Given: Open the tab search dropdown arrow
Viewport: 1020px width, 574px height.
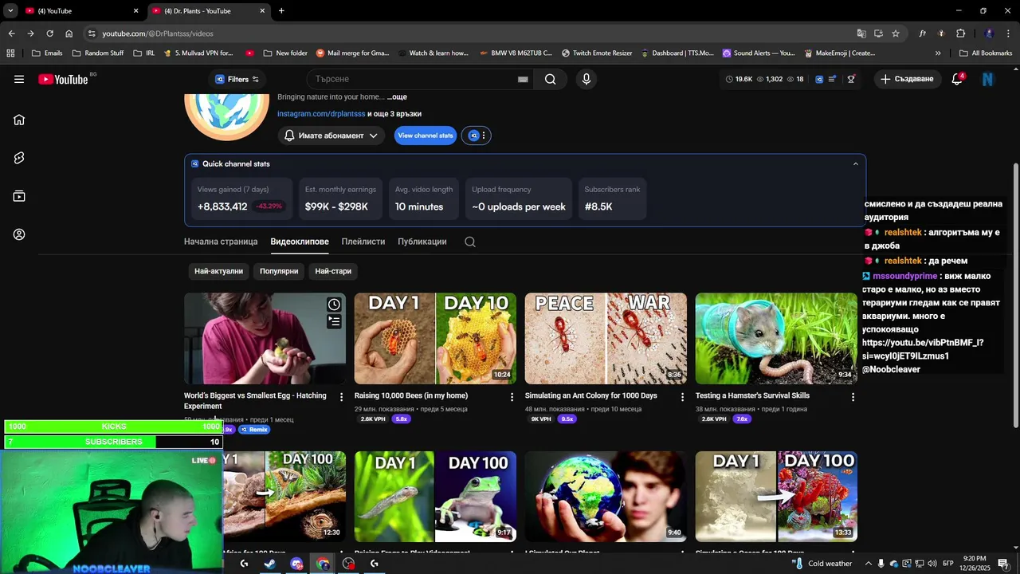Looking at the screenshot, I should click(10, 10).
